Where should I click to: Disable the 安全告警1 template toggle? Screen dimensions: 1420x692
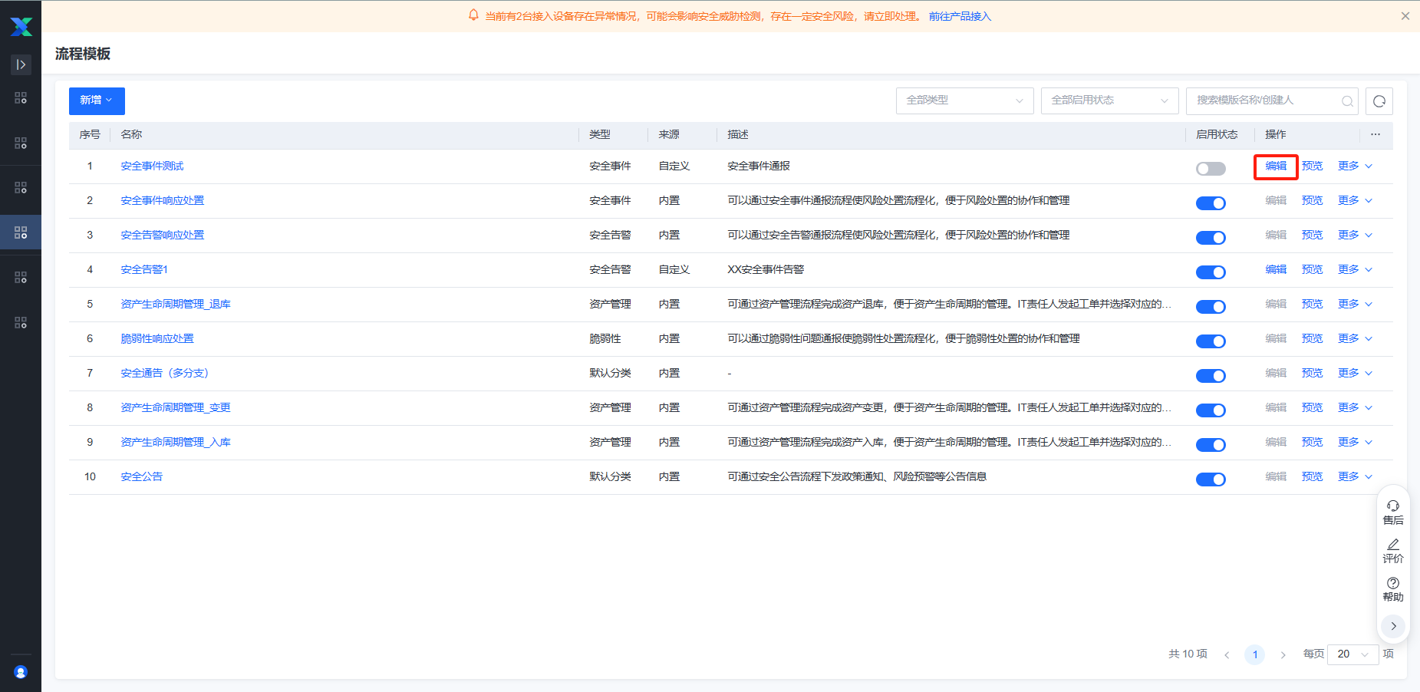click(x=1211, y=272)
